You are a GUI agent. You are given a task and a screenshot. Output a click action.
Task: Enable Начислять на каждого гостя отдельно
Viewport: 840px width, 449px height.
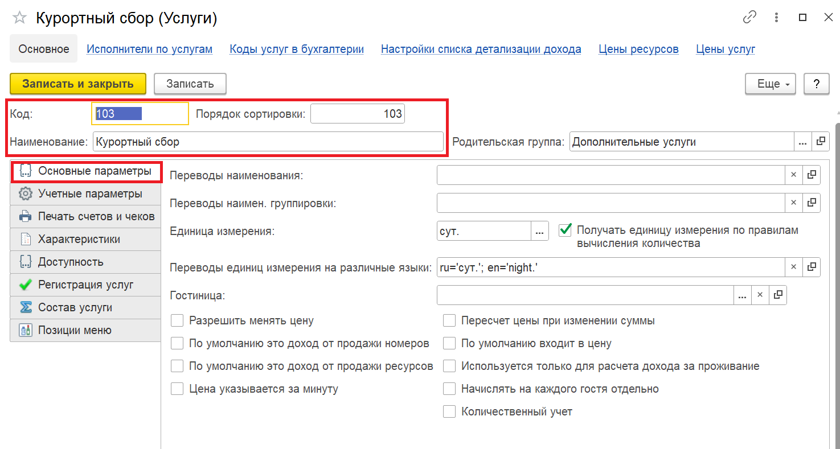[449, 389]
